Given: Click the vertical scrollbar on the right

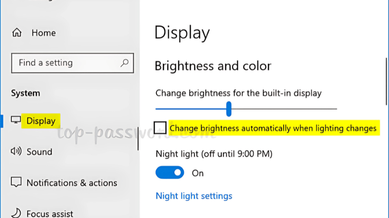Looking at the screenshot, I should [x=387, y=81].
